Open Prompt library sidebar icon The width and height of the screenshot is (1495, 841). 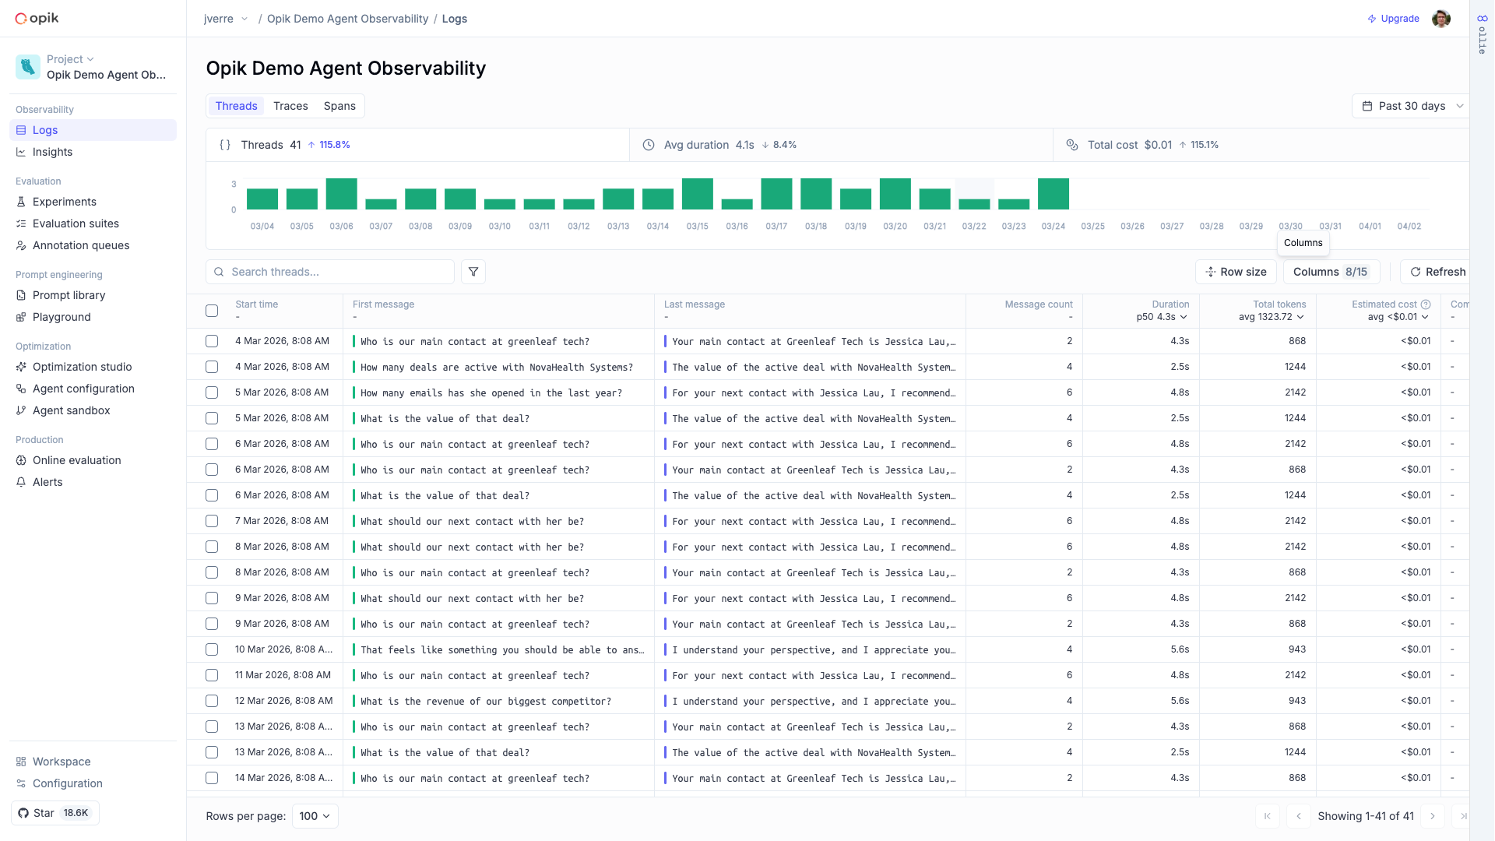[x=21, y=295]
